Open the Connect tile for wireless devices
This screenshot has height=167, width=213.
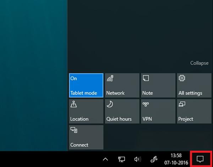pyautogui.click(x=86, y=137)
